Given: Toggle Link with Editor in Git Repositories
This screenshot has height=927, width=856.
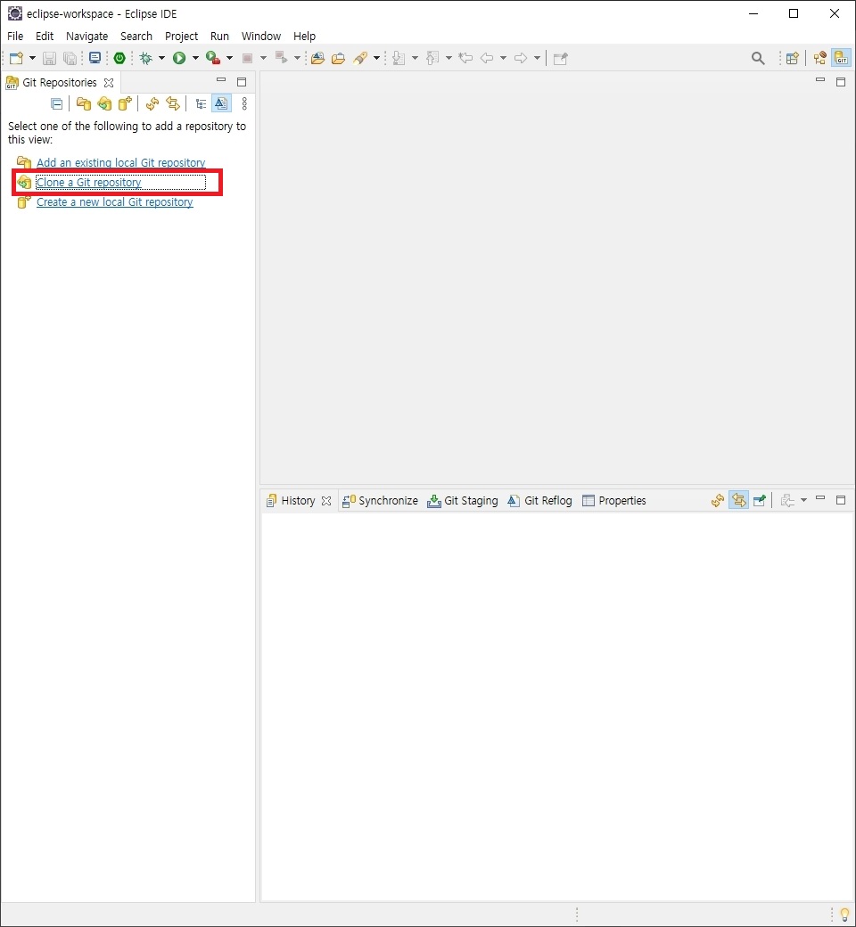Looking at the screenshot, I should [x=173, y=104].
